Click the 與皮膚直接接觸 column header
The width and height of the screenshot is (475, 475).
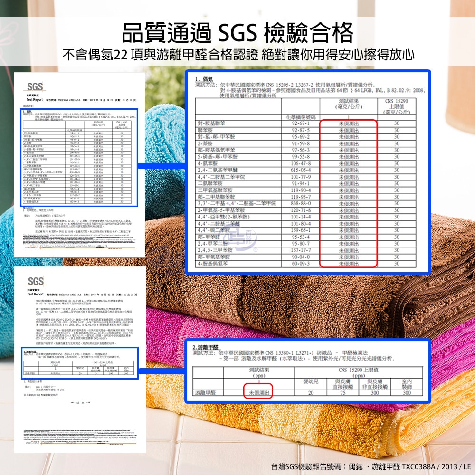pos(342,384)
